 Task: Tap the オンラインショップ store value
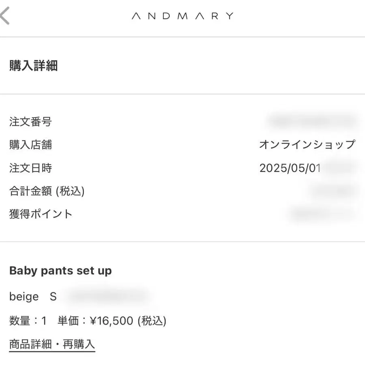point(307,144)
